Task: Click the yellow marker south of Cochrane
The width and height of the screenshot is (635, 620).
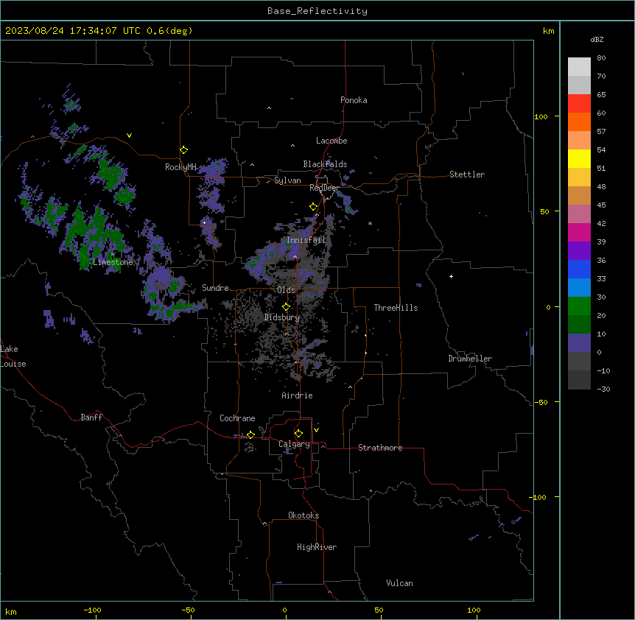Action: point(250,435)
